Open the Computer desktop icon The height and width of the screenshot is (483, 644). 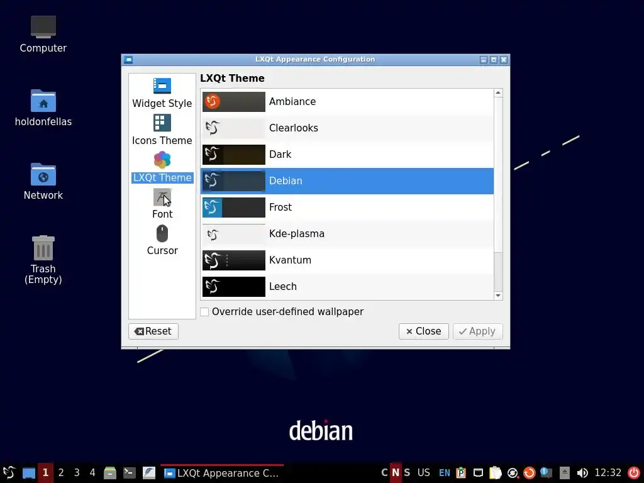coord(43,35)
